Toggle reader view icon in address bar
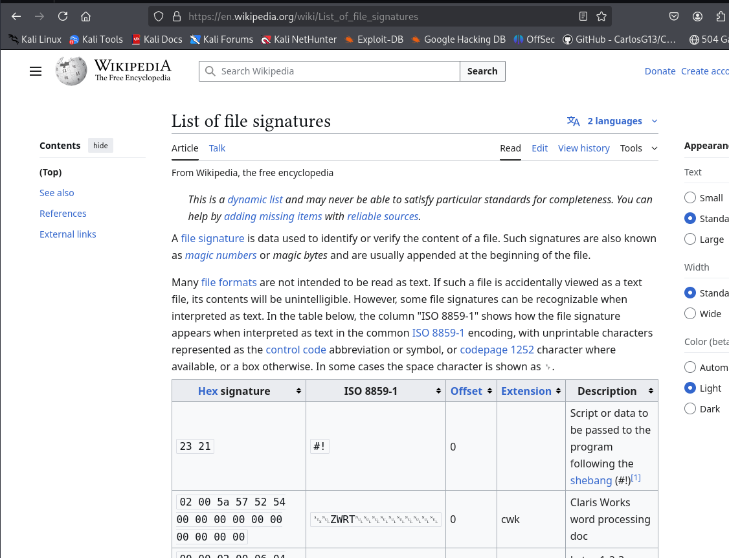Image resolution: width=729 pixels, height=558 pixels. tap(583, 17)
